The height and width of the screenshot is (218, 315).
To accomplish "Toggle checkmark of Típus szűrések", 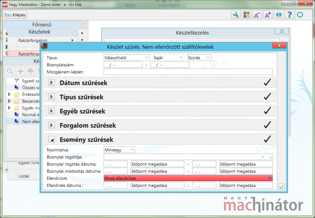I will pos(267,97).
